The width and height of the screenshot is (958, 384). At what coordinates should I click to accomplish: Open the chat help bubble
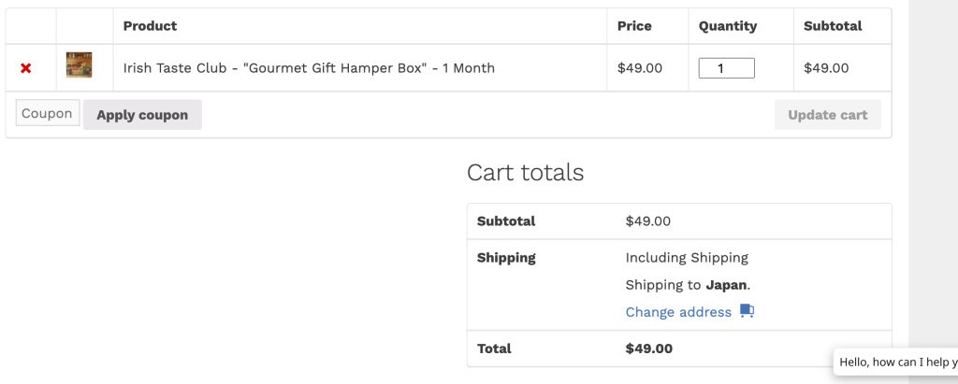click(x=896, y=362)
